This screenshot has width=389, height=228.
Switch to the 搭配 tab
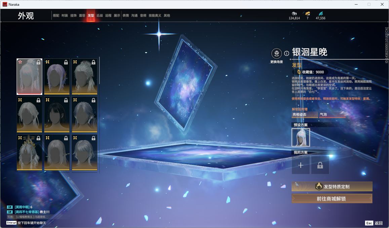[x=56, y=15]
